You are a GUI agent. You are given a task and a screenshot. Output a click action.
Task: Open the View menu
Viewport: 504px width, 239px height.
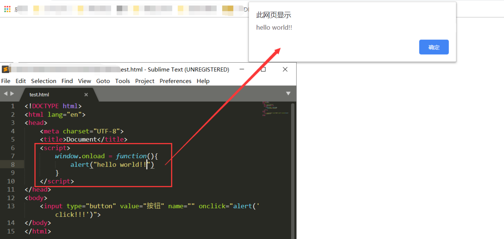[85, 81]
